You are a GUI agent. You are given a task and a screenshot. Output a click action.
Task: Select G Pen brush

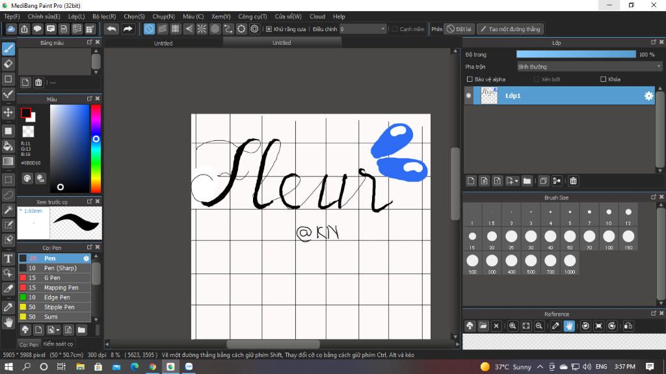coord(55,278)
